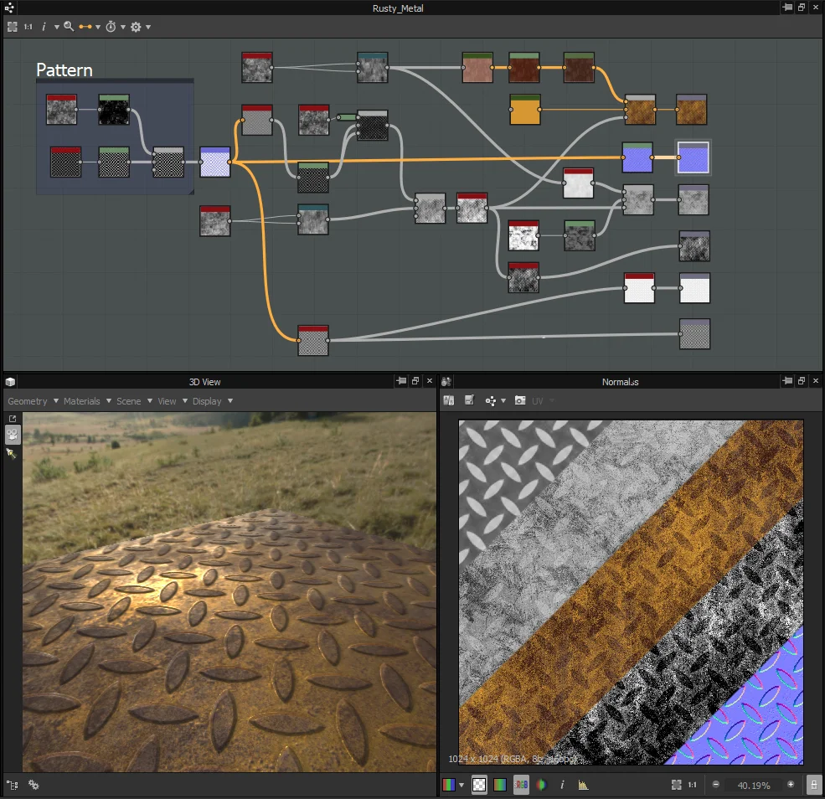Click the gear settings icon in the graph toolbar
Screen dimensions: 825x799
coord(136,27)
